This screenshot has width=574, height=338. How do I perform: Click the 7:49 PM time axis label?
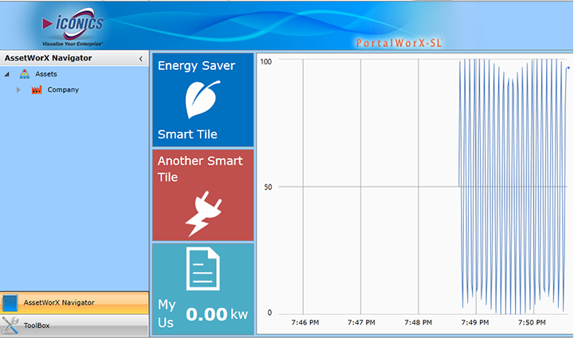(475, 323)
